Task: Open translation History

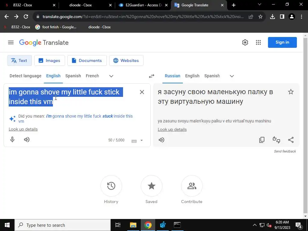Action: click(x=111, y=186)
